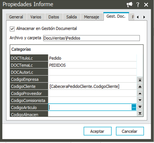This screenshot has height=143, width=154.
Task: Click the megaphone feedback icon
Action: [x=130, y=5]
